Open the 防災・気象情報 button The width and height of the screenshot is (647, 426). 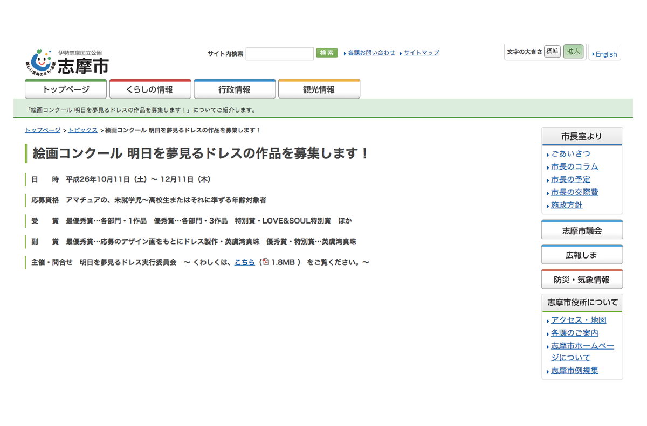pyautogui.click(x=582, y=280)
